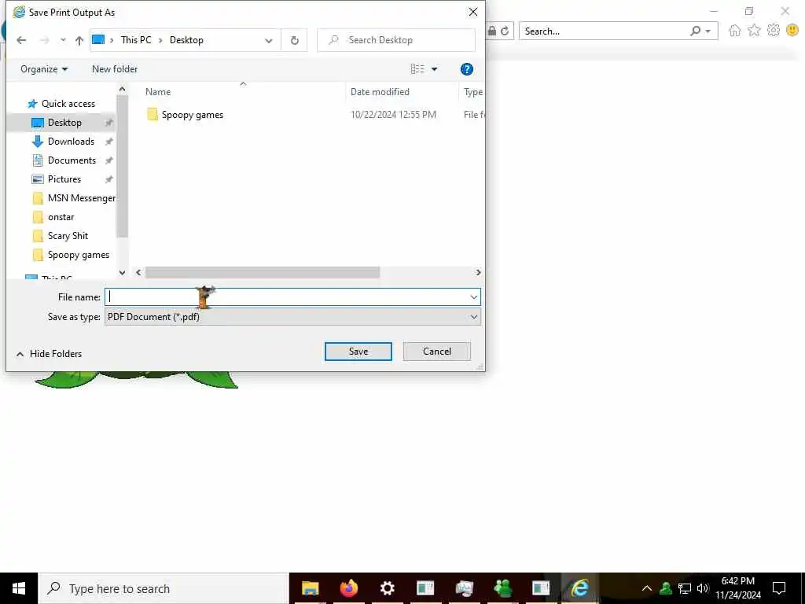Open MSN Messenger folder in sidebar

(x=81, y=198)
